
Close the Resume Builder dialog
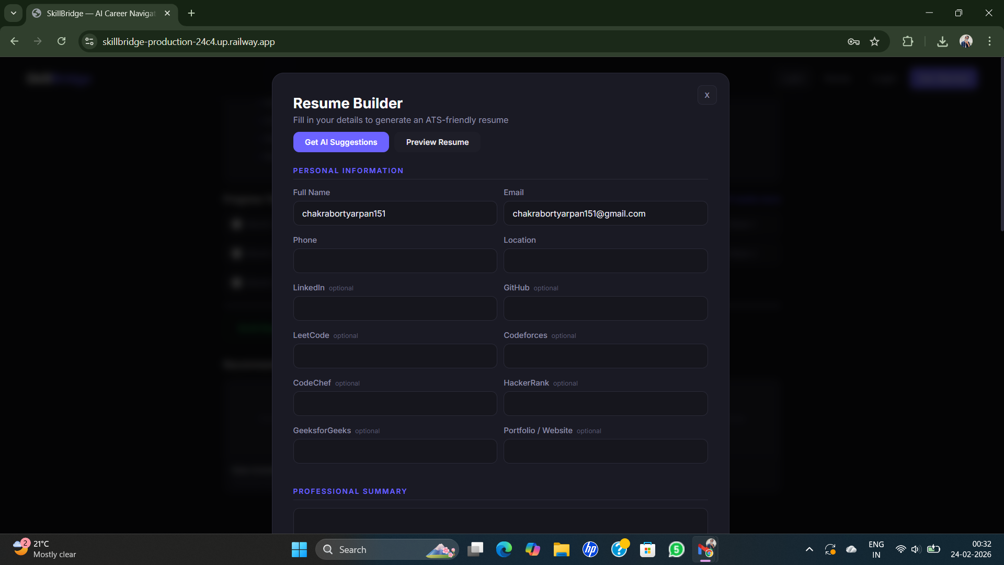point(706,95)
